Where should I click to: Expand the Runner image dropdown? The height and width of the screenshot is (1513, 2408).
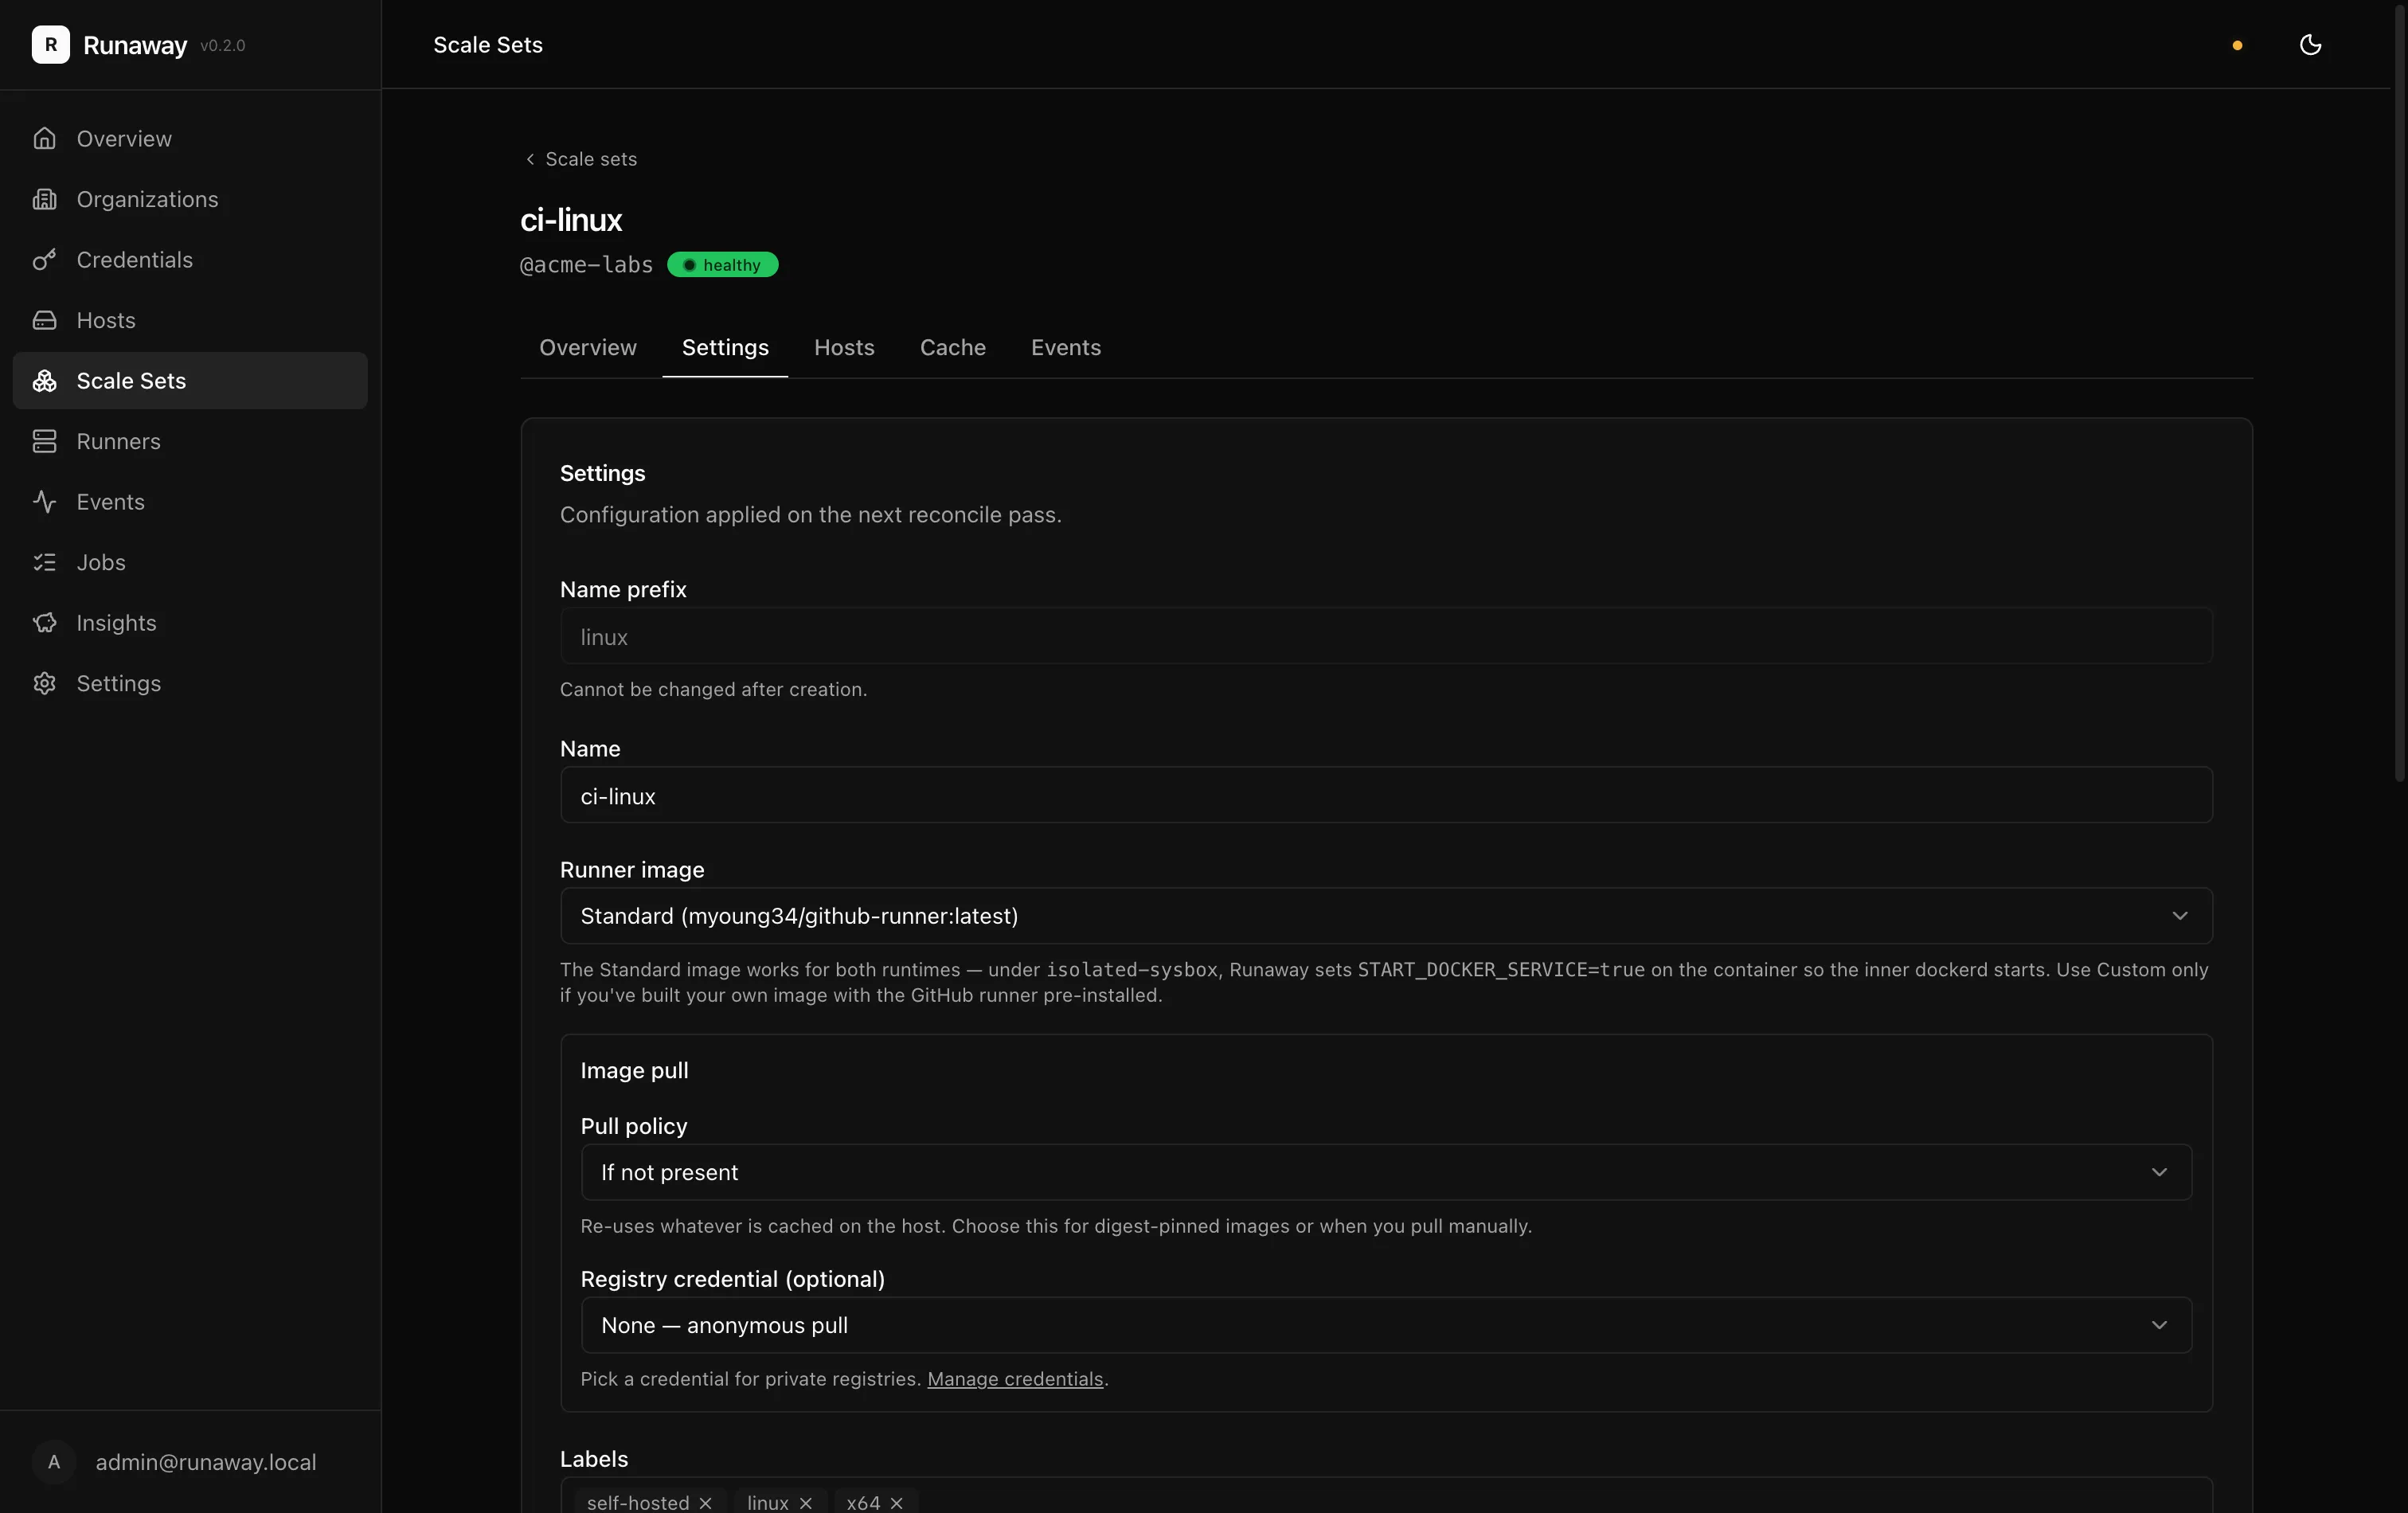[1386, 916]
